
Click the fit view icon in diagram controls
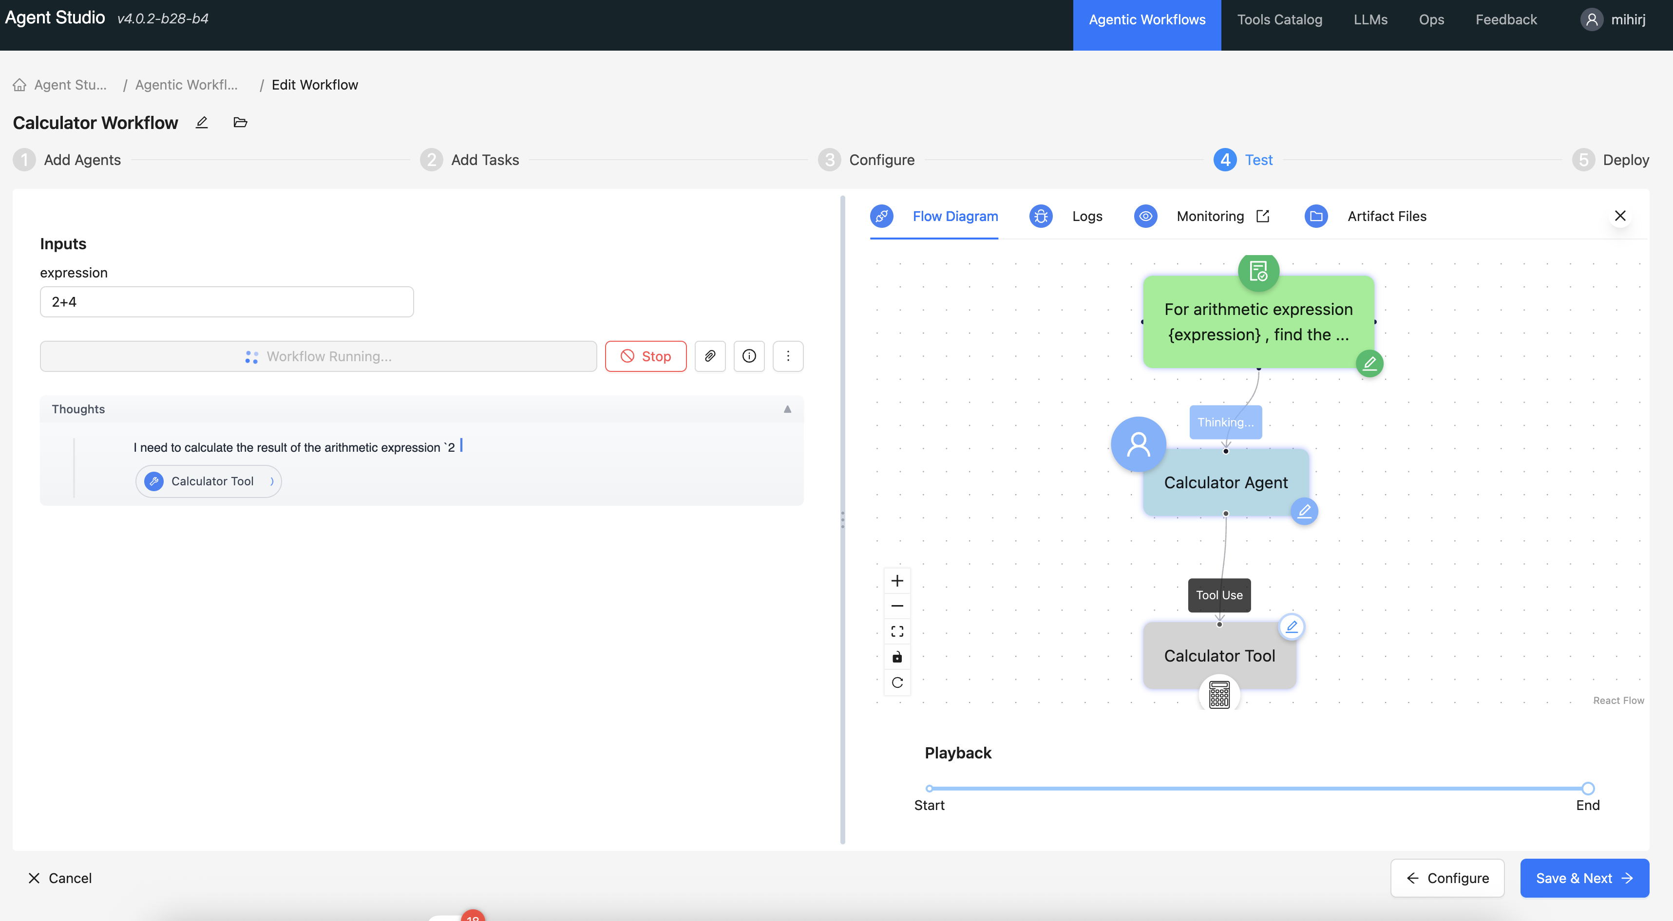[x=897, y=631]
